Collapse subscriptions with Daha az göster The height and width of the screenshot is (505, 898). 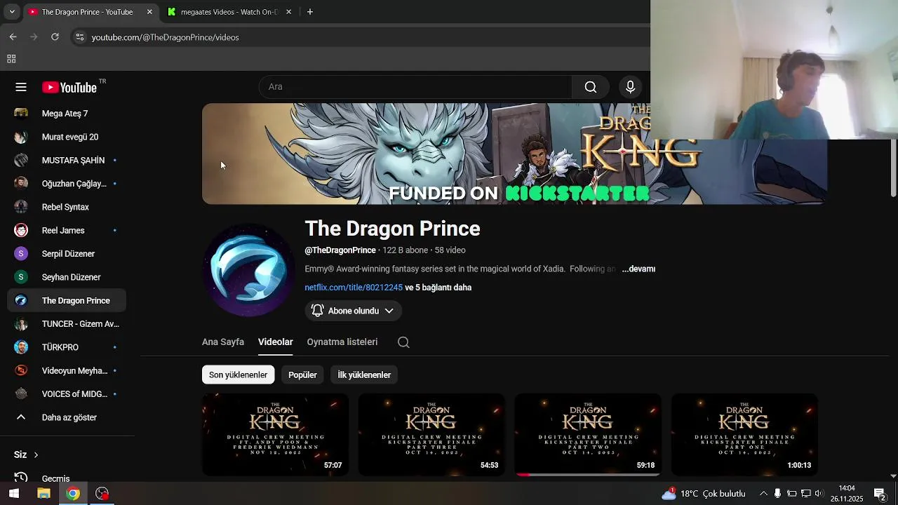(67, 417)
